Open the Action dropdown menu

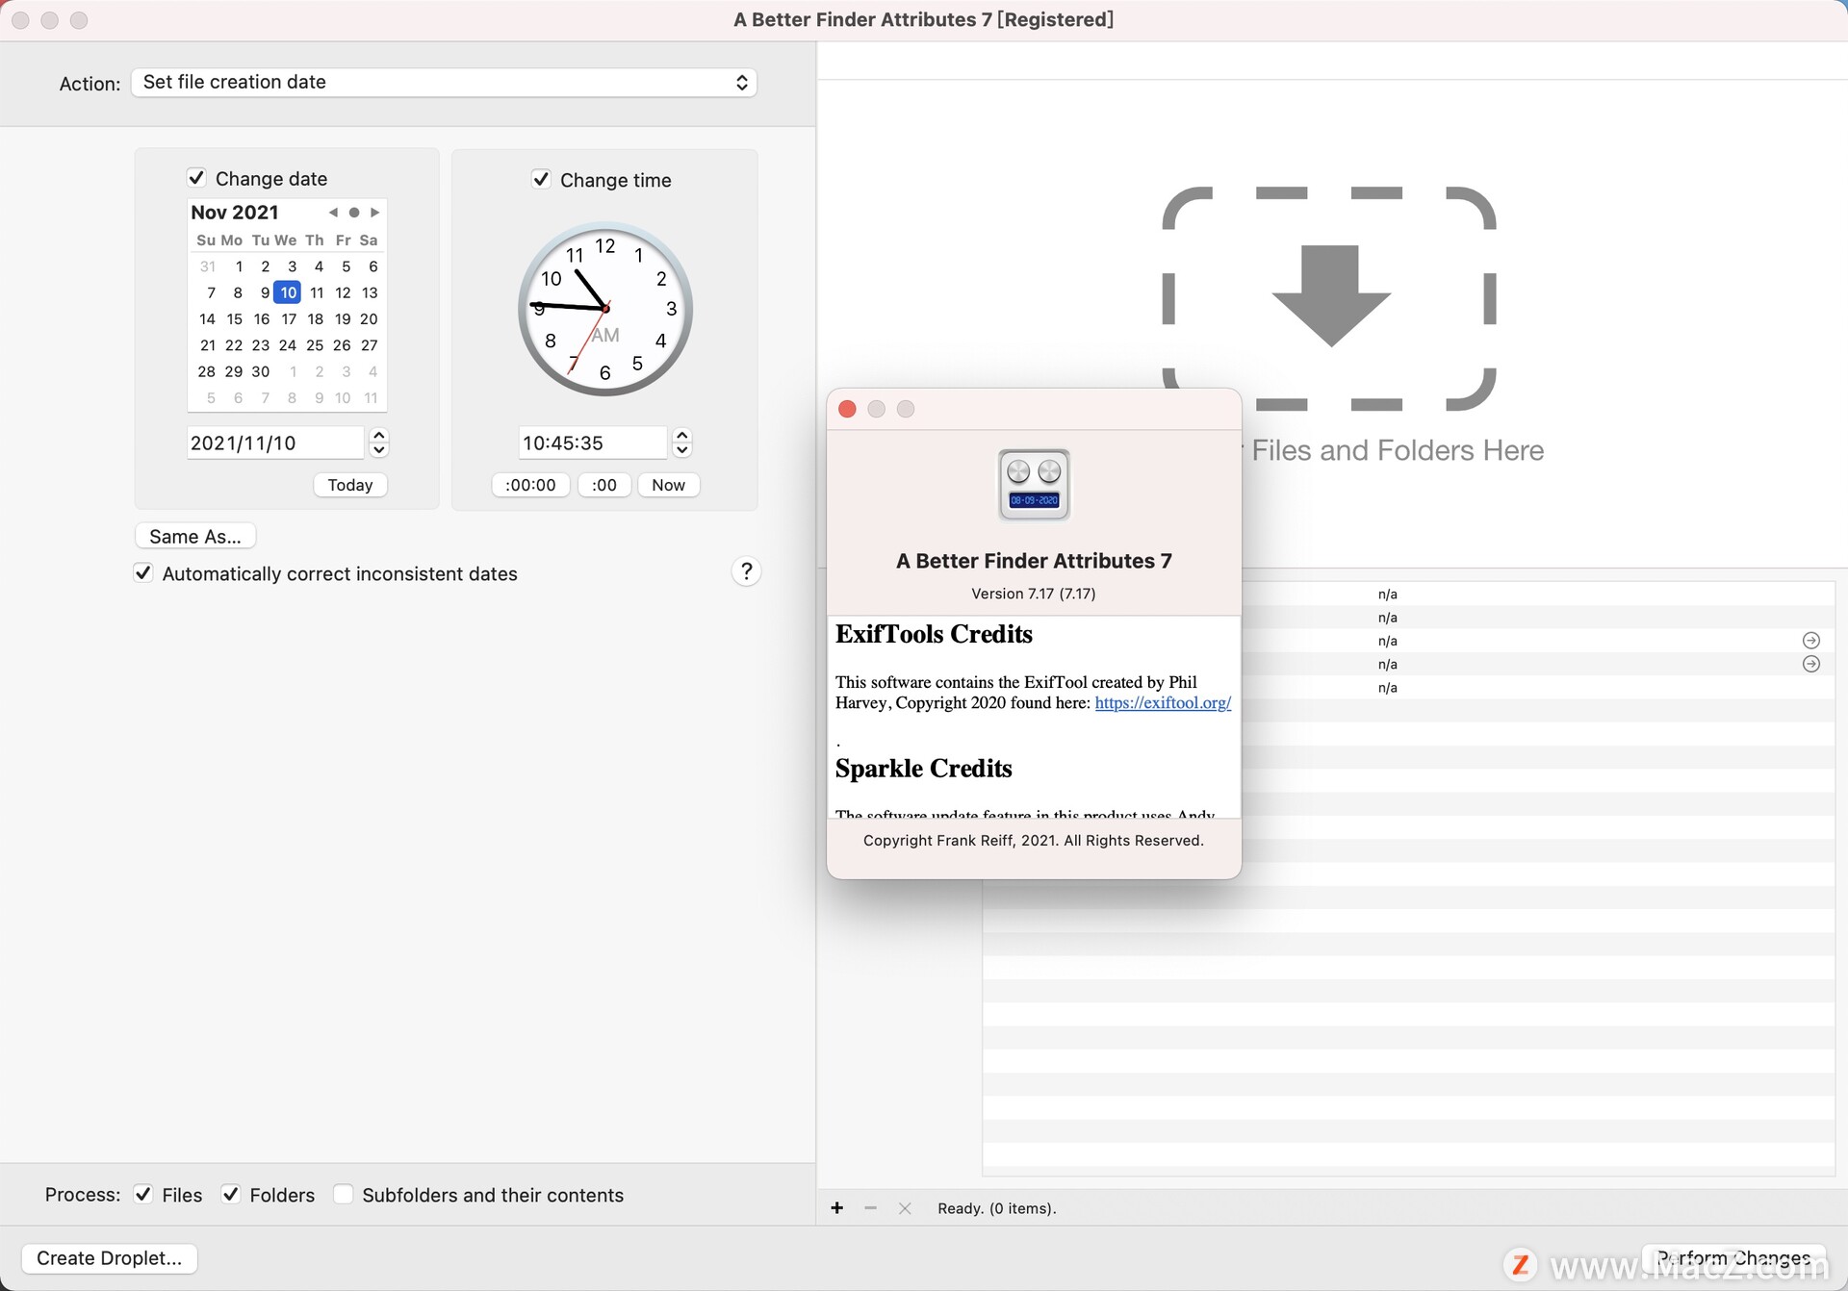coord(444,83)
